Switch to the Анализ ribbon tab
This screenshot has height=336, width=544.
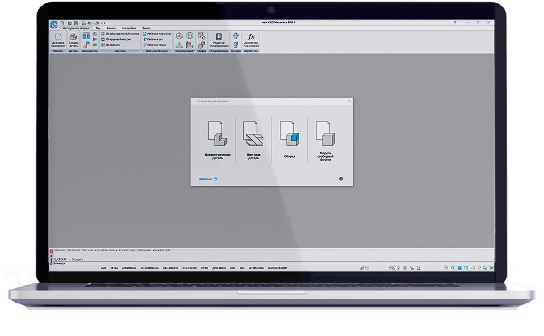[x=111, y=28]
